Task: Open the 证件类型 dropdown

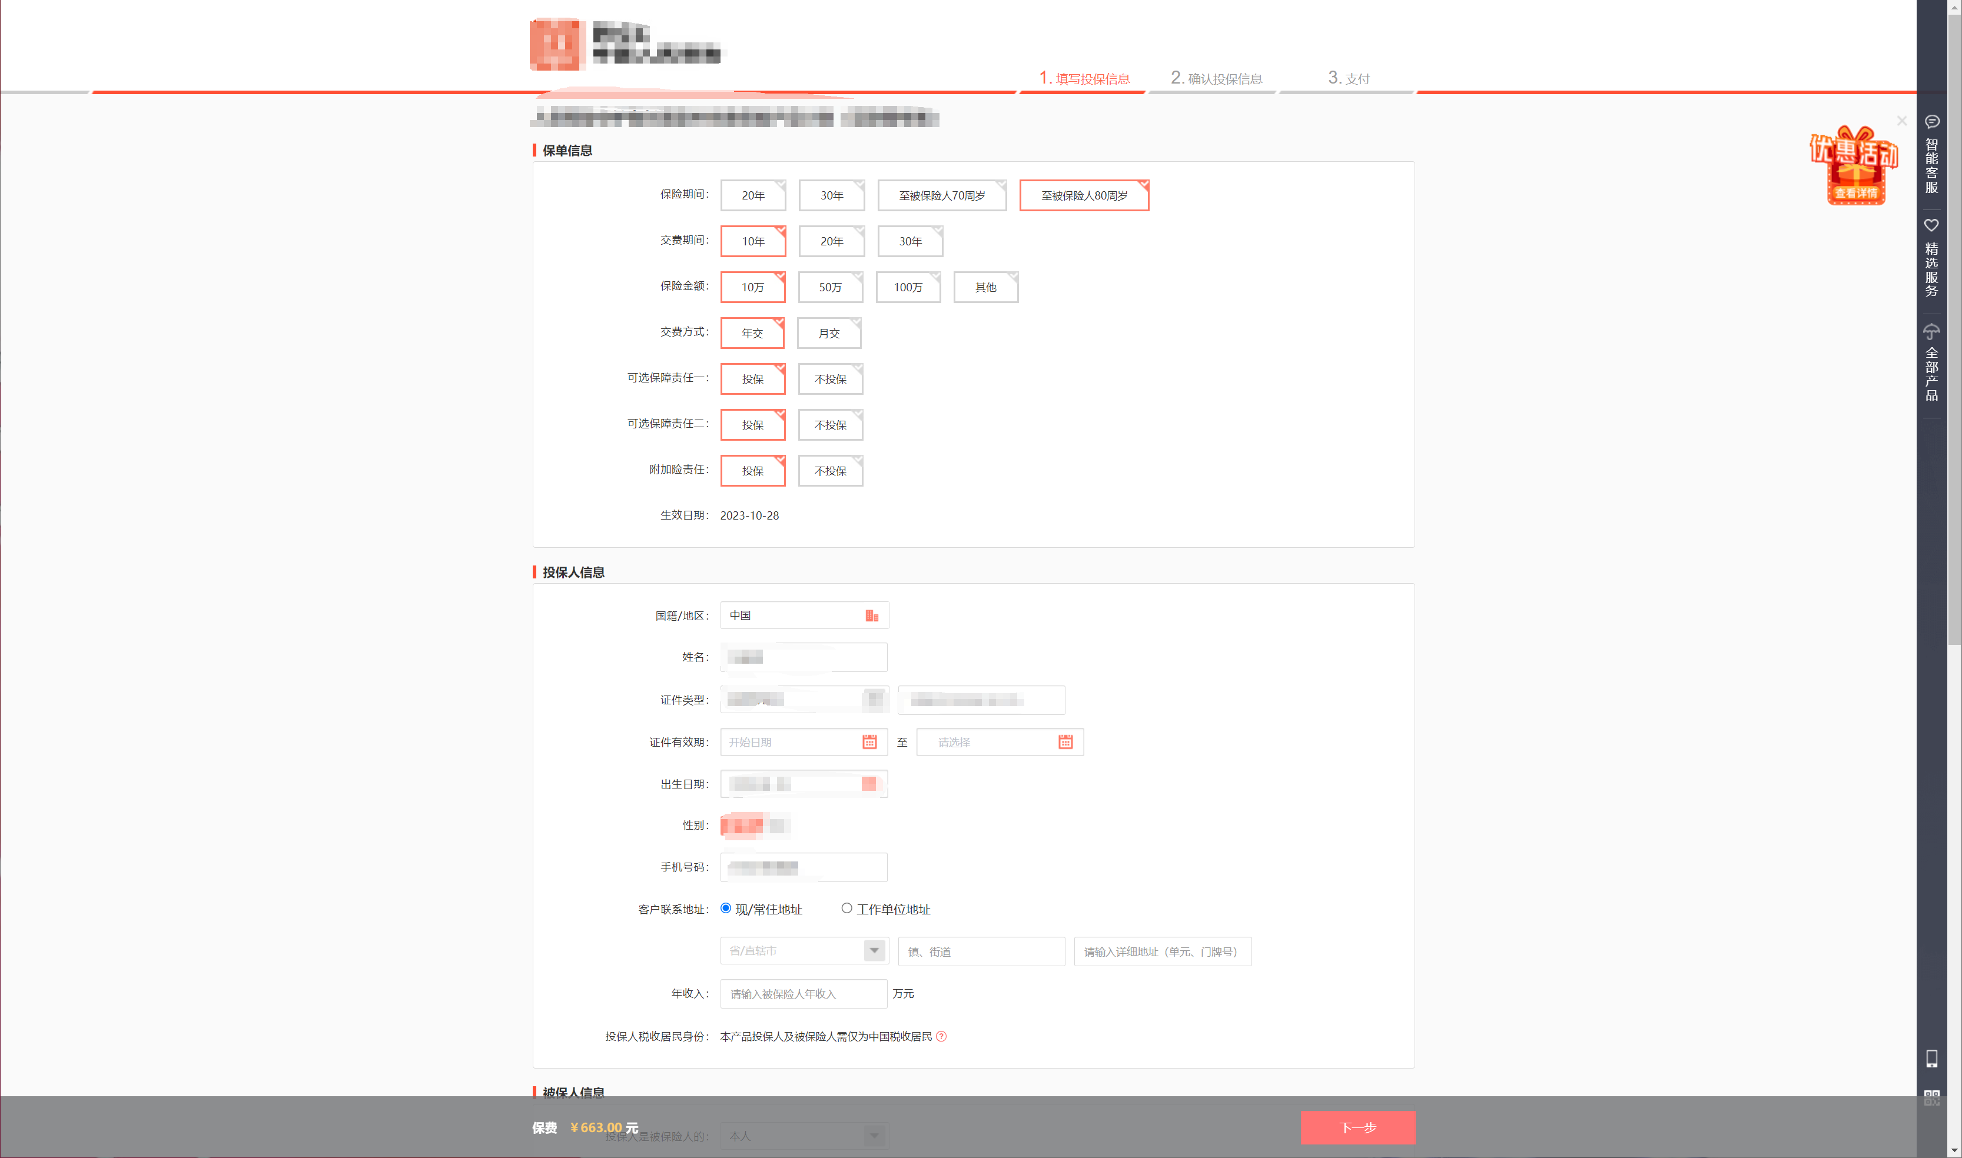Action: [805, 700]
